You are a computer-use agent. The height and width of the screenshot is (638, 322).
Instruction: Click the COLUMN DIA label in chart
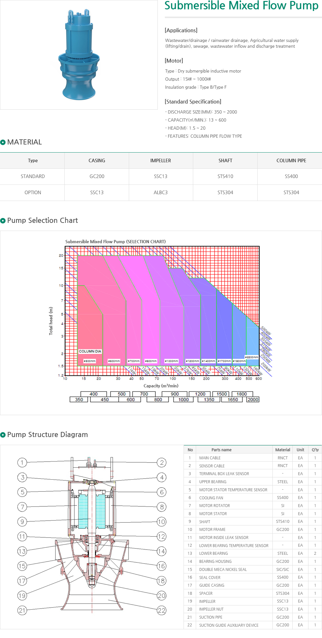[x=90, y=351]
